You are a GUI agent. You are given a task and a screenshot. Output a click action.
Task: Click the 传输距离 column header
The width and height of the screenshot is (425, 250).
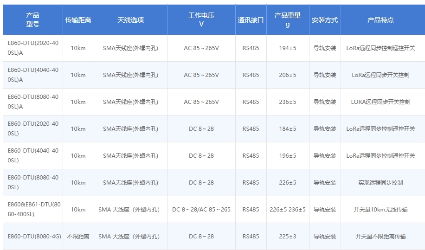click(78, 20)
